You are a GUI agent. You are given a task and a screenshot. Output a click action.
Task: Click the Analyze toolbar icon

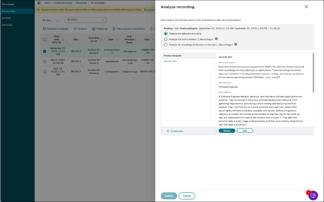(x=75, y=29)
